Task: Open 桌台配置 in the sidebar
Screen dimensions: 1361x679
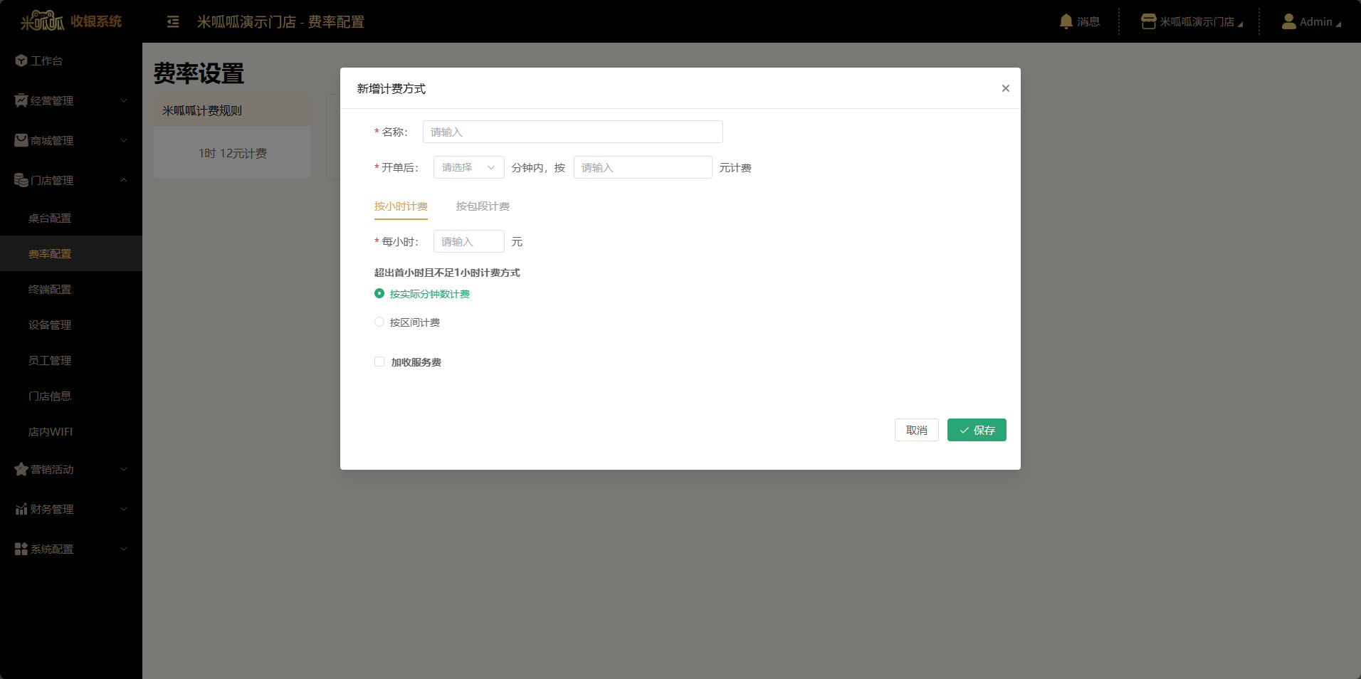Action: [50, 219]
